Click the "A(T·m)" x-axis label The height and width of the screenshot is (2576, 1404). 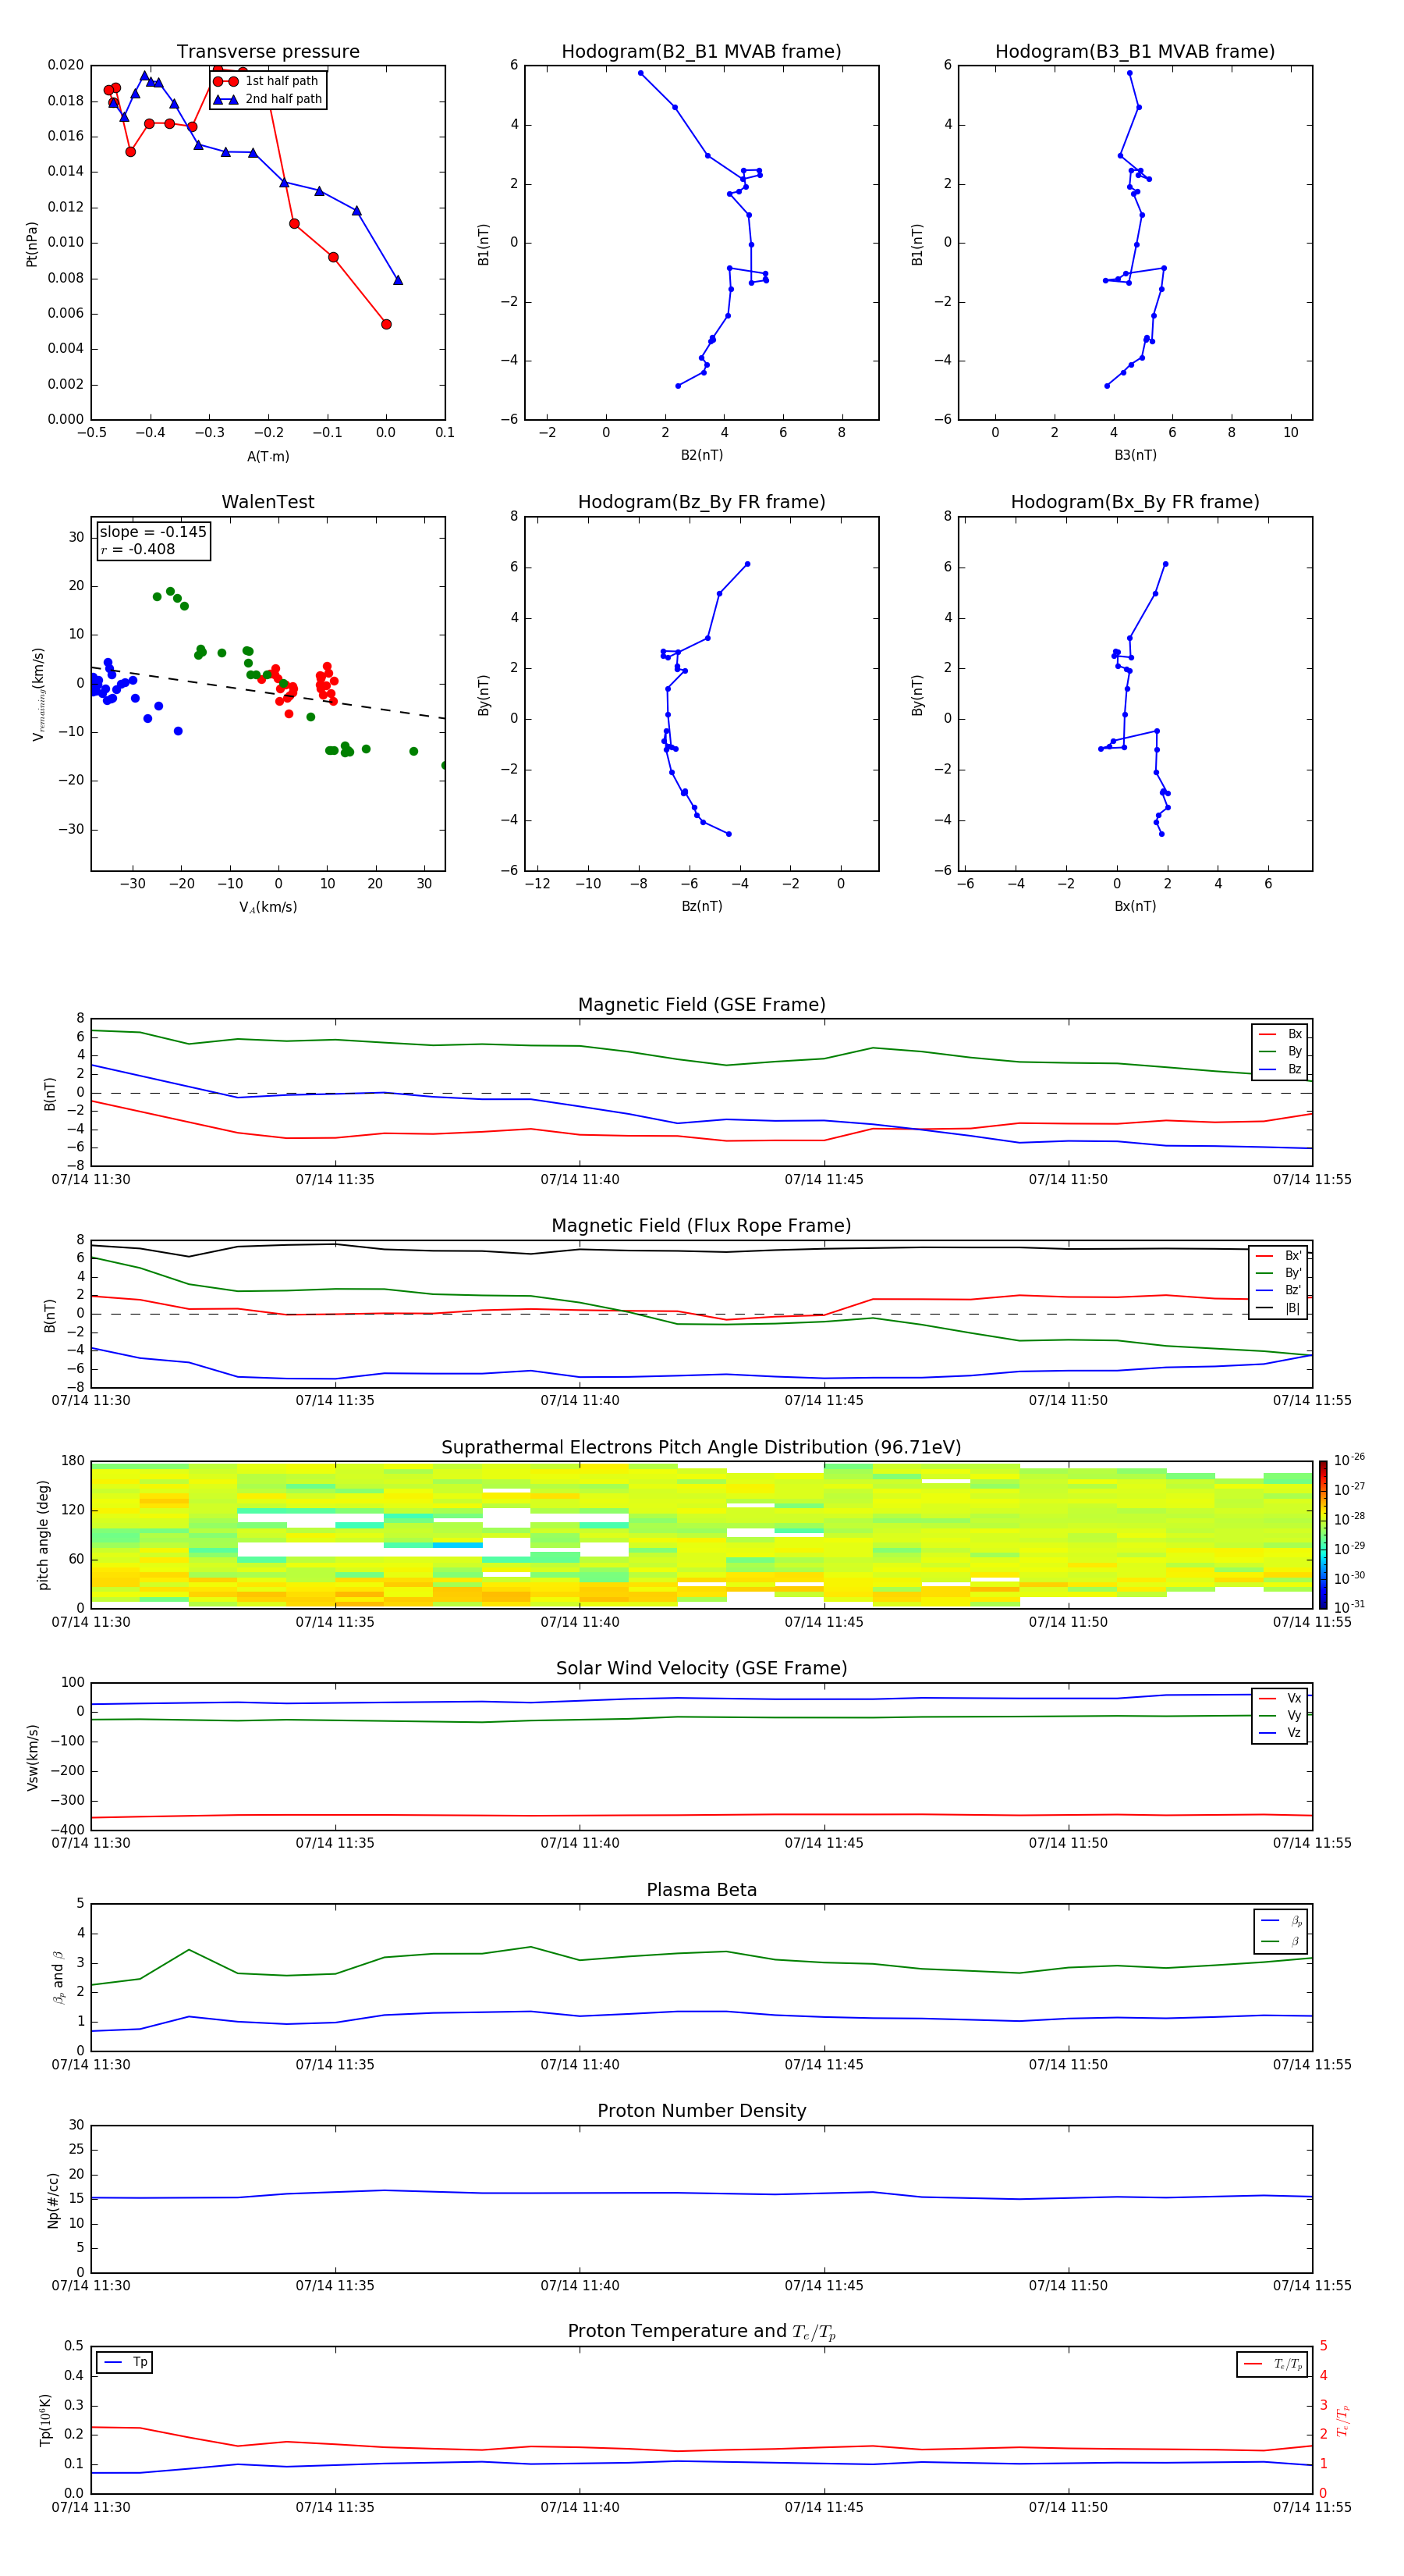[x=268, y=457]
